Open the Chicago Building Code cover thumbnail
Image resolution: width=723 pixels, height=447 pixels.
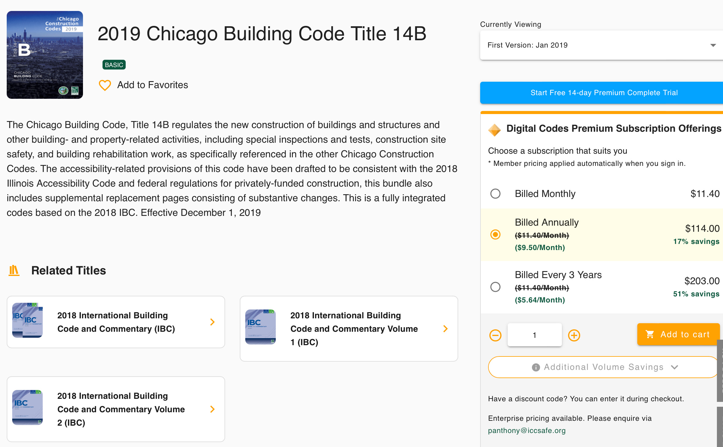[45, 55]
